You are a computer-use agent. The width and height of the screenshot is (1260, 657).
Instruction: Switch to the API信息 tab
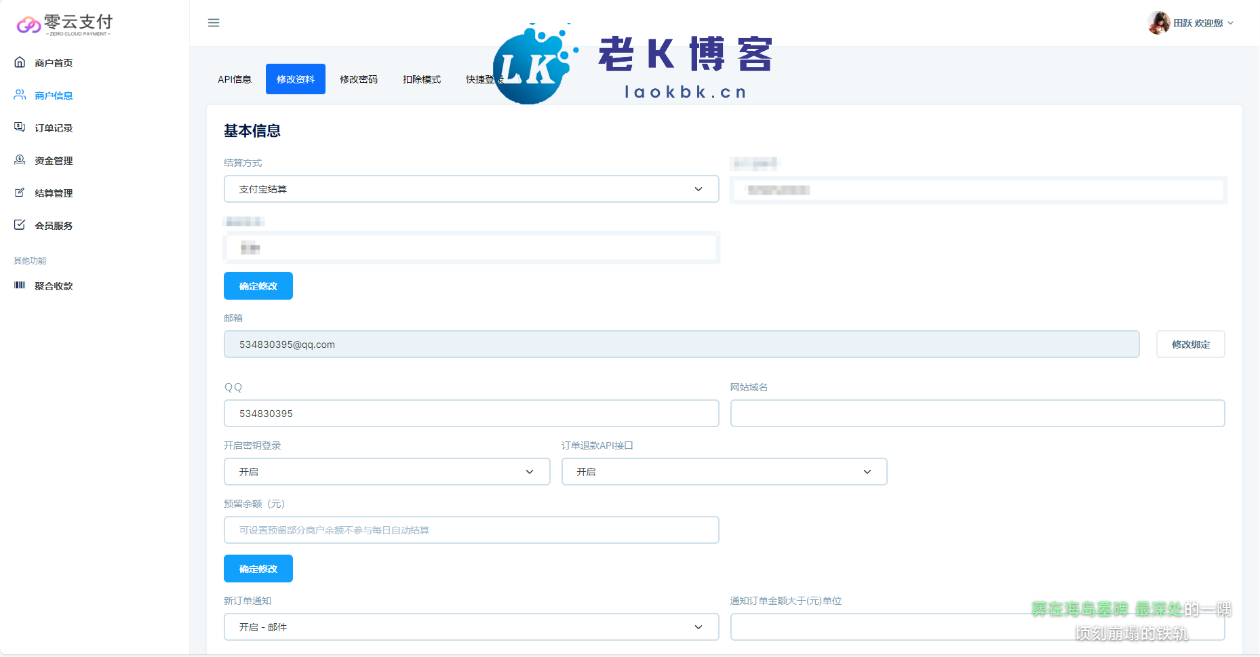pos(235,79)
